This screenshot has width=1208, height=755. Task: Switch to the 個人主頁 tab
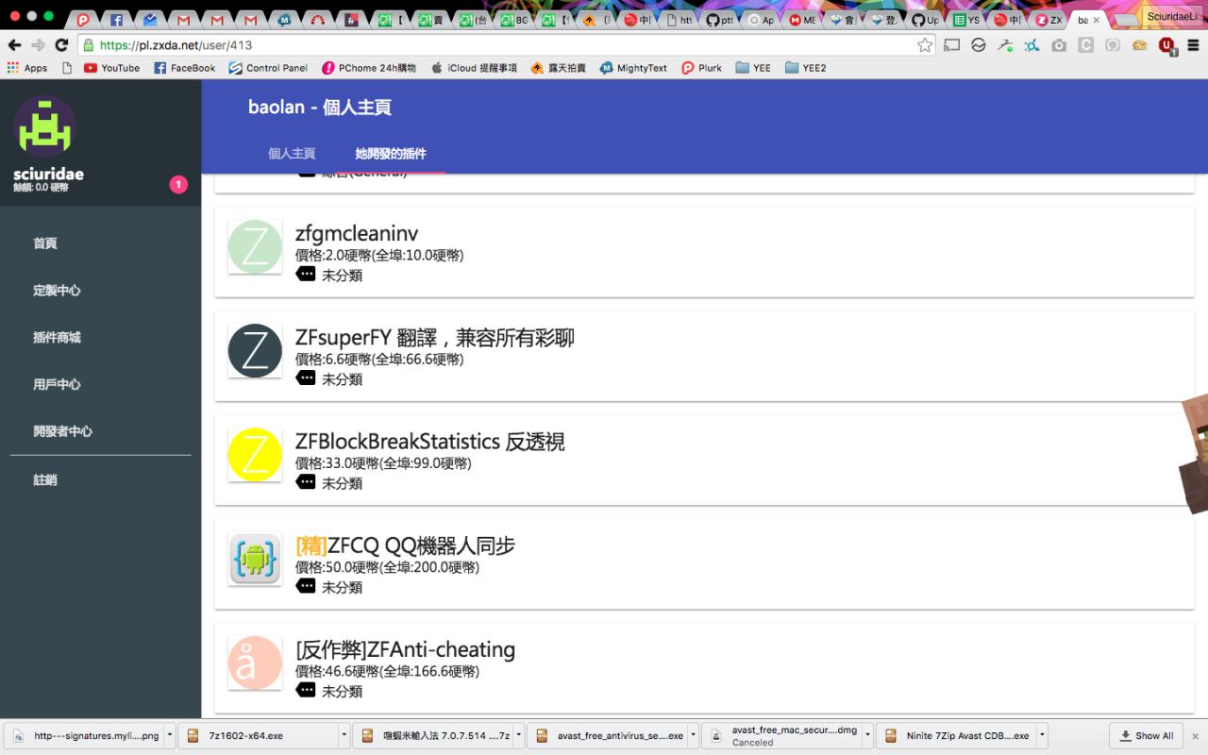pyautogui.click(x=292, y=154)
